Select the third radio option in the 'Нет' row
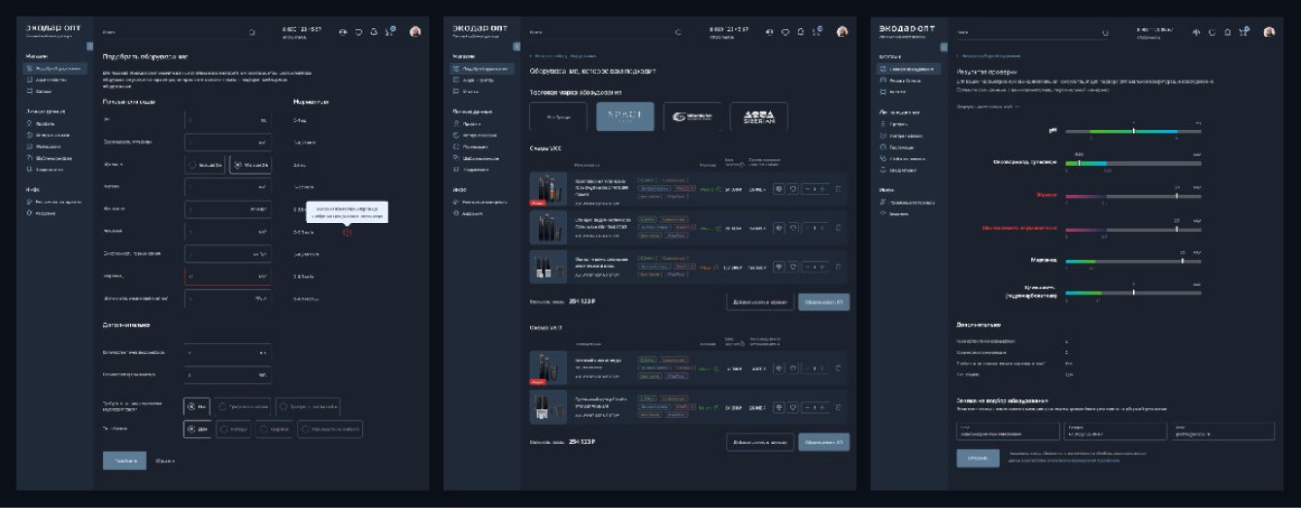The height and width of the screenshot is (508, 1301). [x=308, y=406]
